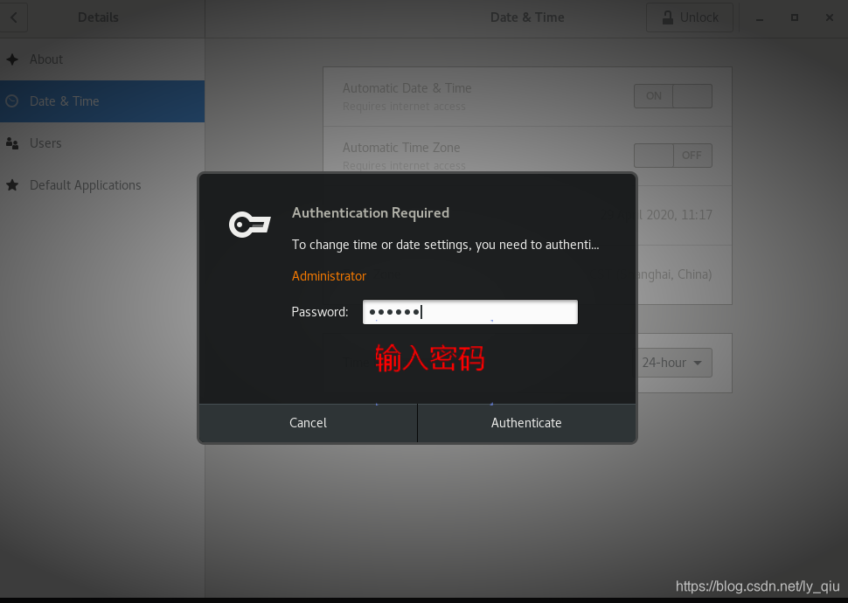Click the Default Applications star icon
This screenshot has width=848, height=603.
12,185
